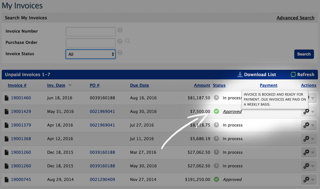Click the help icon beside Invoice Status

tap(120, 52)
